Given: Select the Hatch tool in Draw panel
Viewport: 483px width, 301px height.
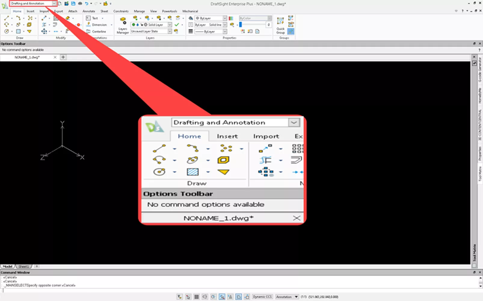Looking at the screenshot, I should [18, 31].
